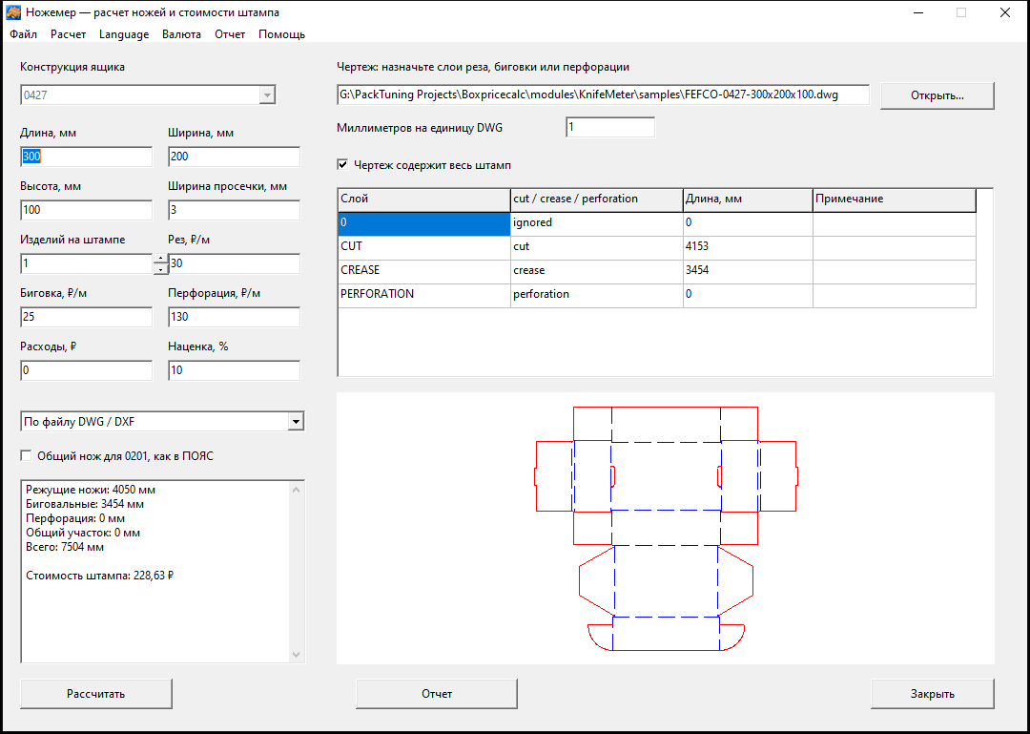Click the Ширина, мм input field
Viewport: 1030px width, 734px height.
(234, 157)
